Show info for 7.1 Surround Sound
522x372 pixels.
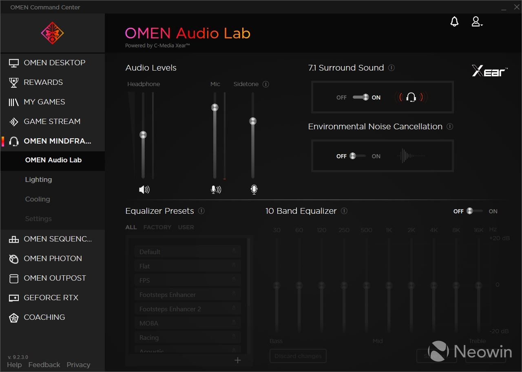391,68
